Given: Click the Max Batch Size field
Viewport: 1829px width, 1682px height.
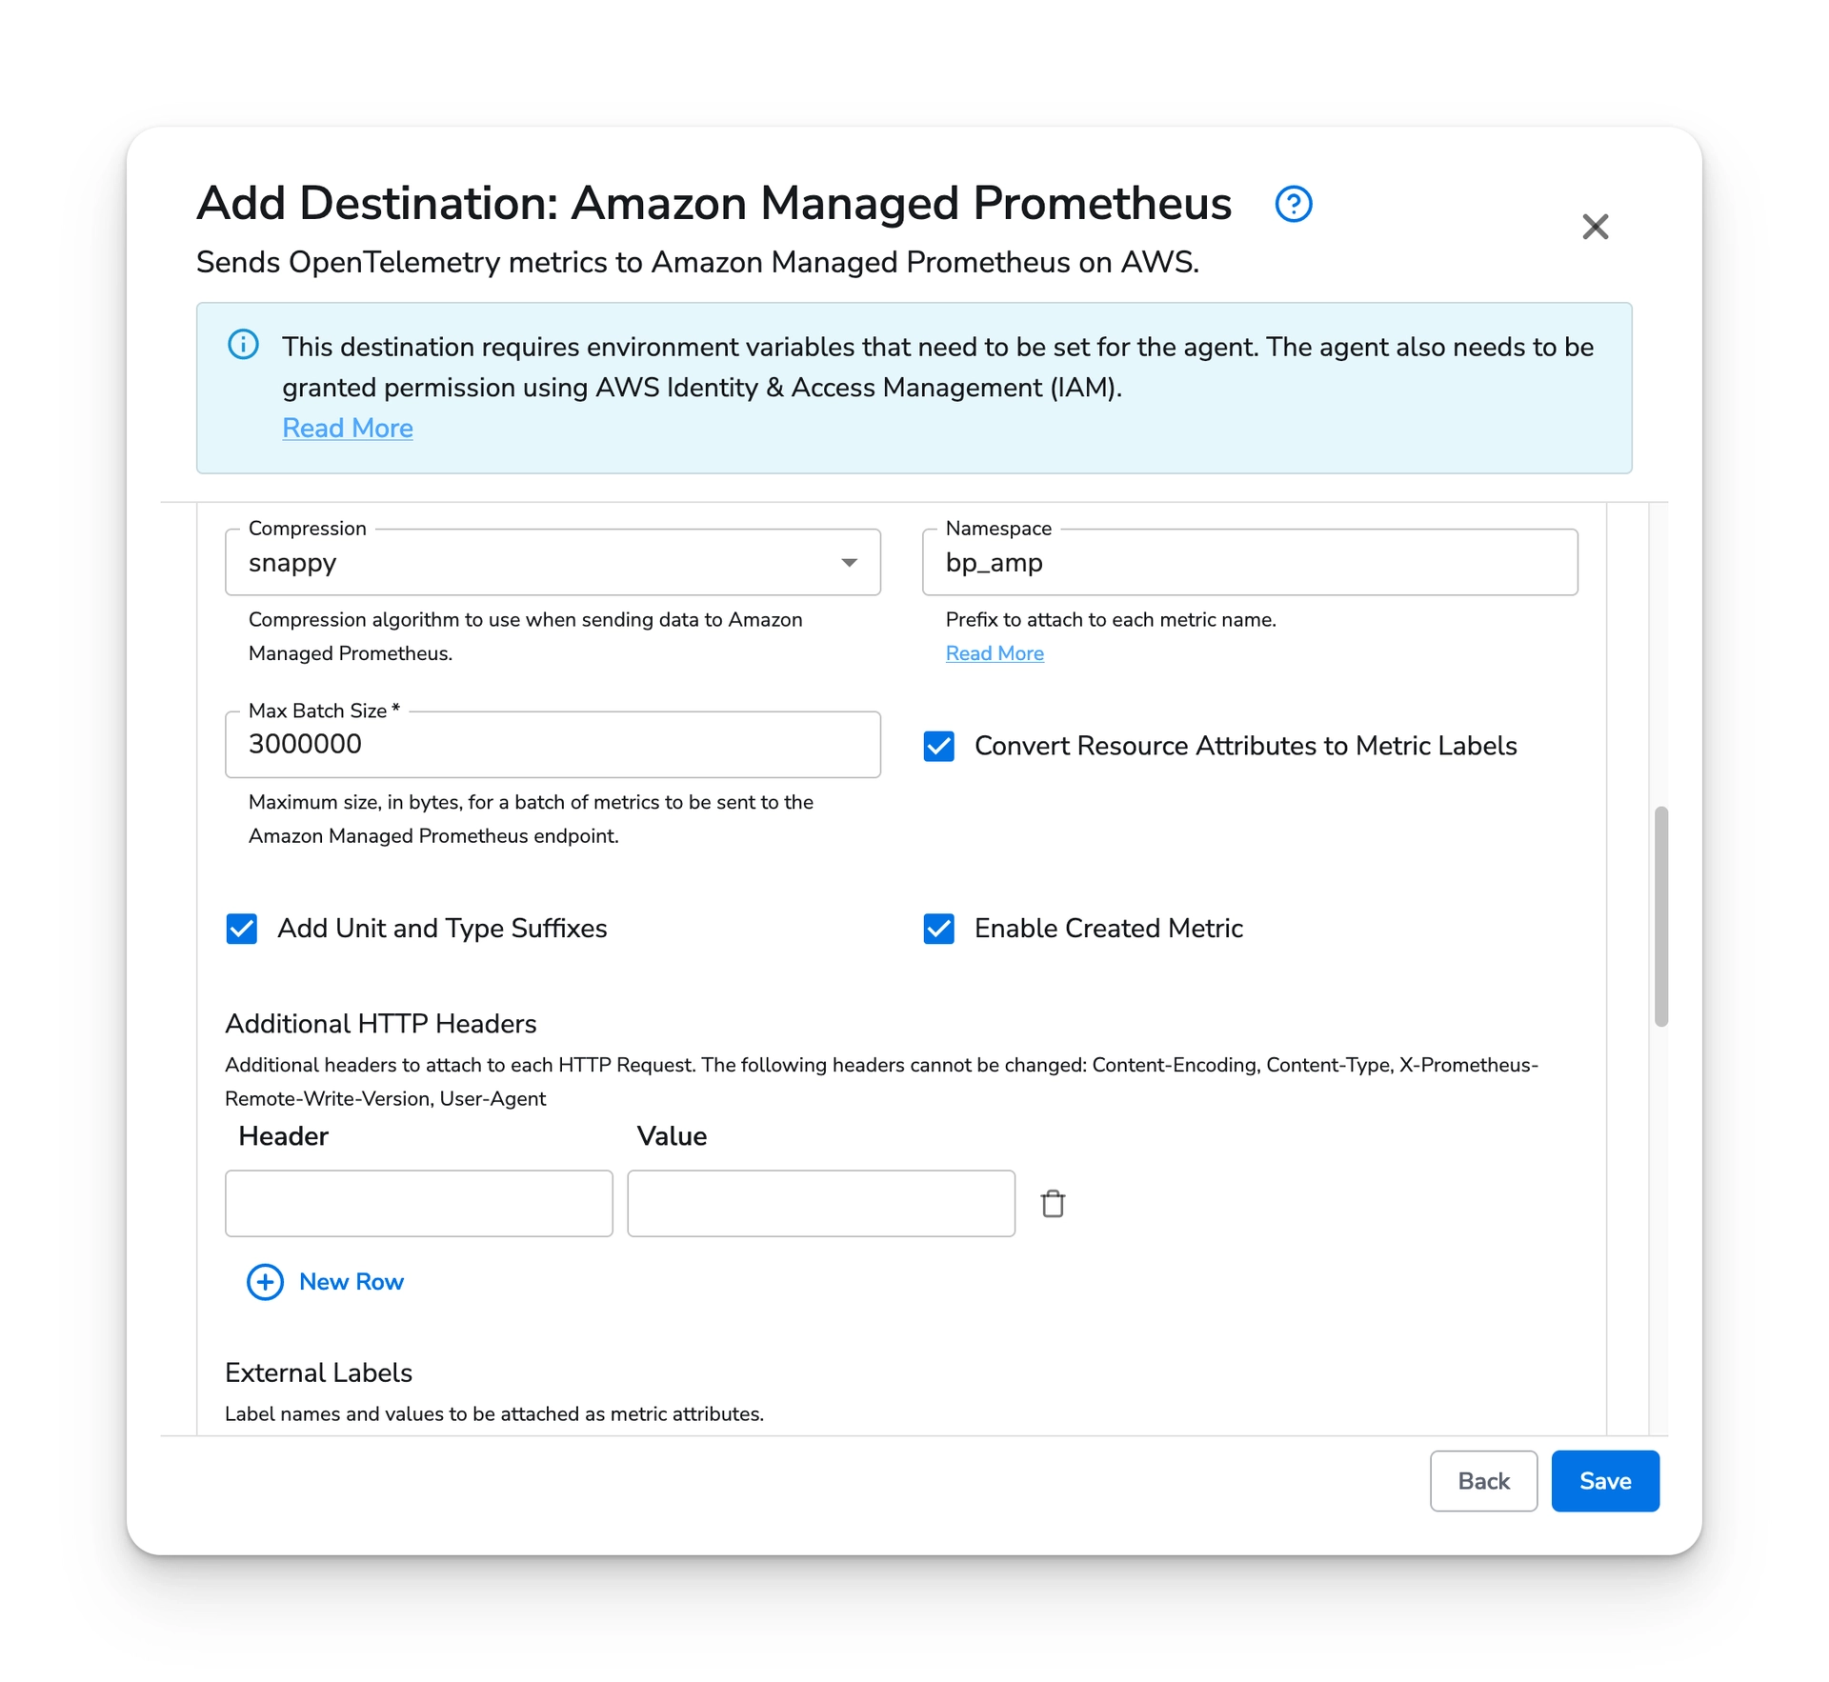Looking at the screenshot, I should pos(553,744).
